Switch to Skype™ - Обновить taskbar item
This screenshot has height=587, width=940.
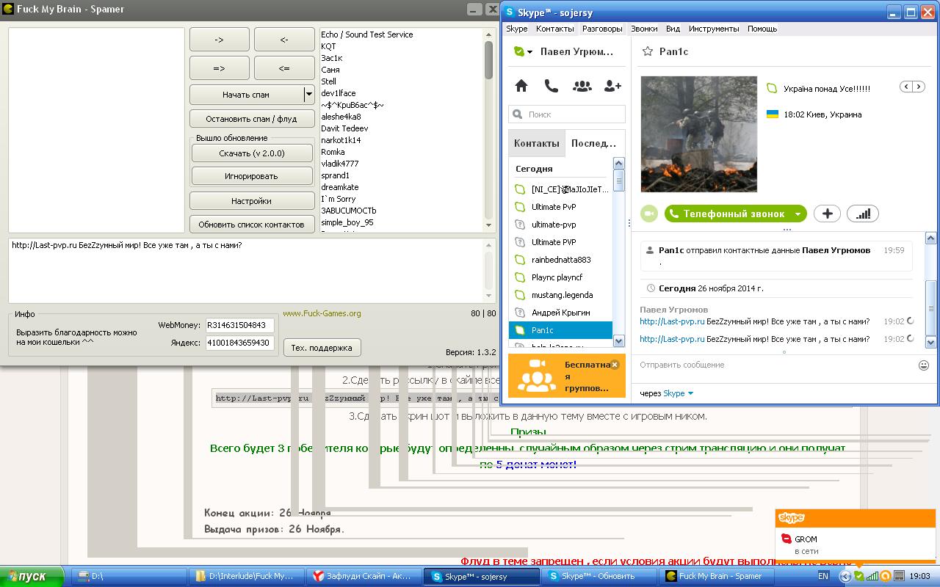point(599,576)
